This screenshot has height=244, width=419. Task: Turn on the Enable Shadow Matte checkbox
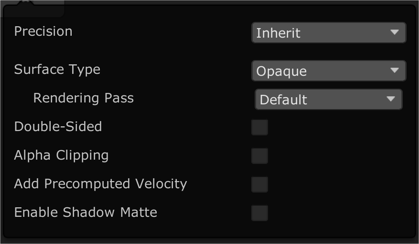(260, 213)
